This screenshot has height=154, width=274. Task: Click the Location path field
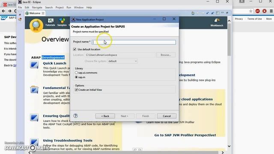[x=120, y=55]
